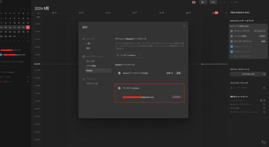Viewport: 269px width, 147px height.
Task: Click 接続 button in Notionワークスペースを追加 row
Action: [179, 73]
